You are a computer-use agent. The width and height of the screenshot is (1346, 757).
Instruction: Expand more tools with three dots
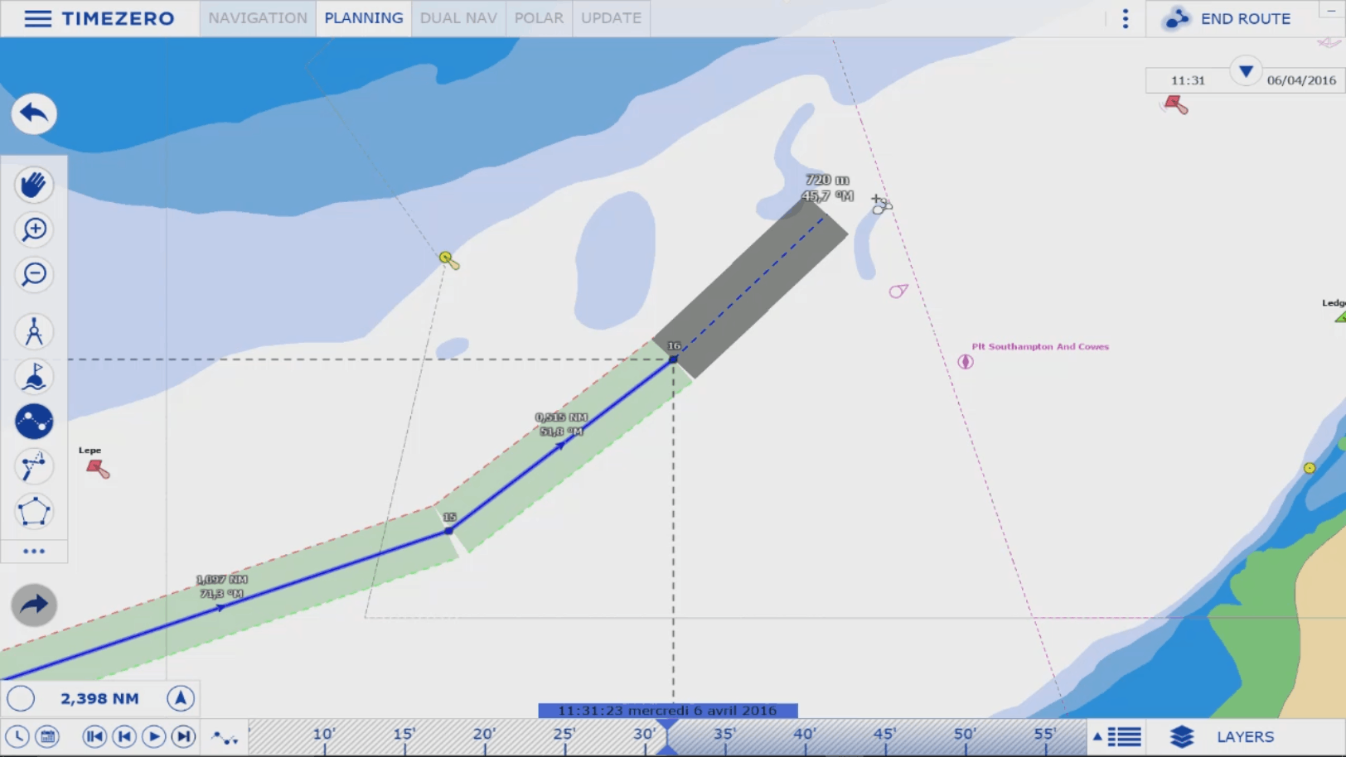[34, 551]
